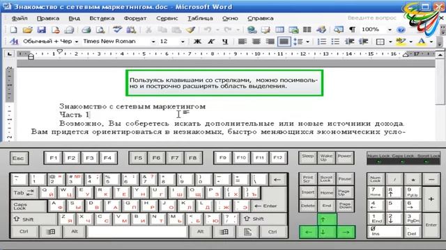Insert a hyperlink via the globe icon
This screenshot has height=250, width=446.
pyautogui.click(x=252, y=29)
